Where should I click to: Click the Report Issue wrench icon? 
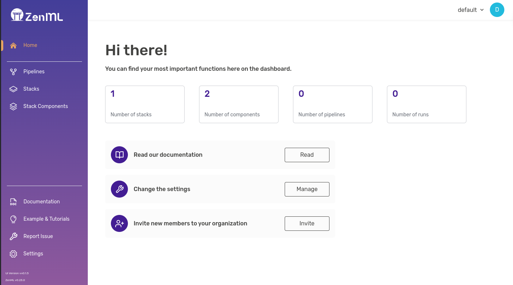(x=13, y=236)
